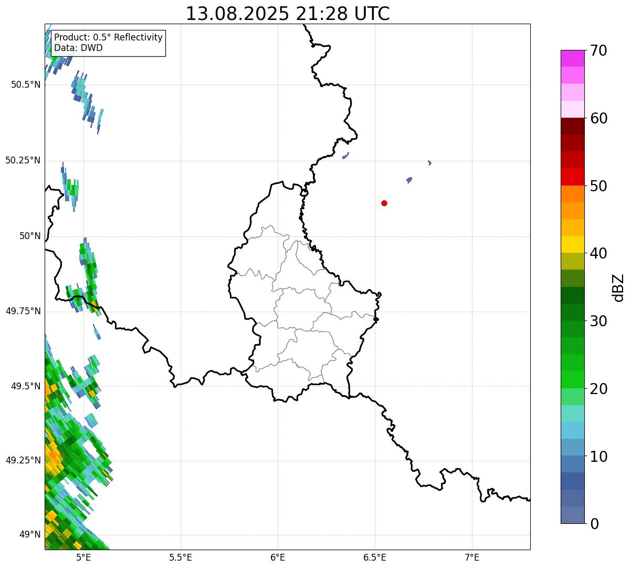Pick the bright red swatch above 50

pos(573,177)
